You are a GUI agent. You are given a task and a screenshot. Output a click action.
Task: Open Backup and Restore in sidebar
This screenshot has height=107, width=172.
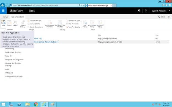point(13,52)
